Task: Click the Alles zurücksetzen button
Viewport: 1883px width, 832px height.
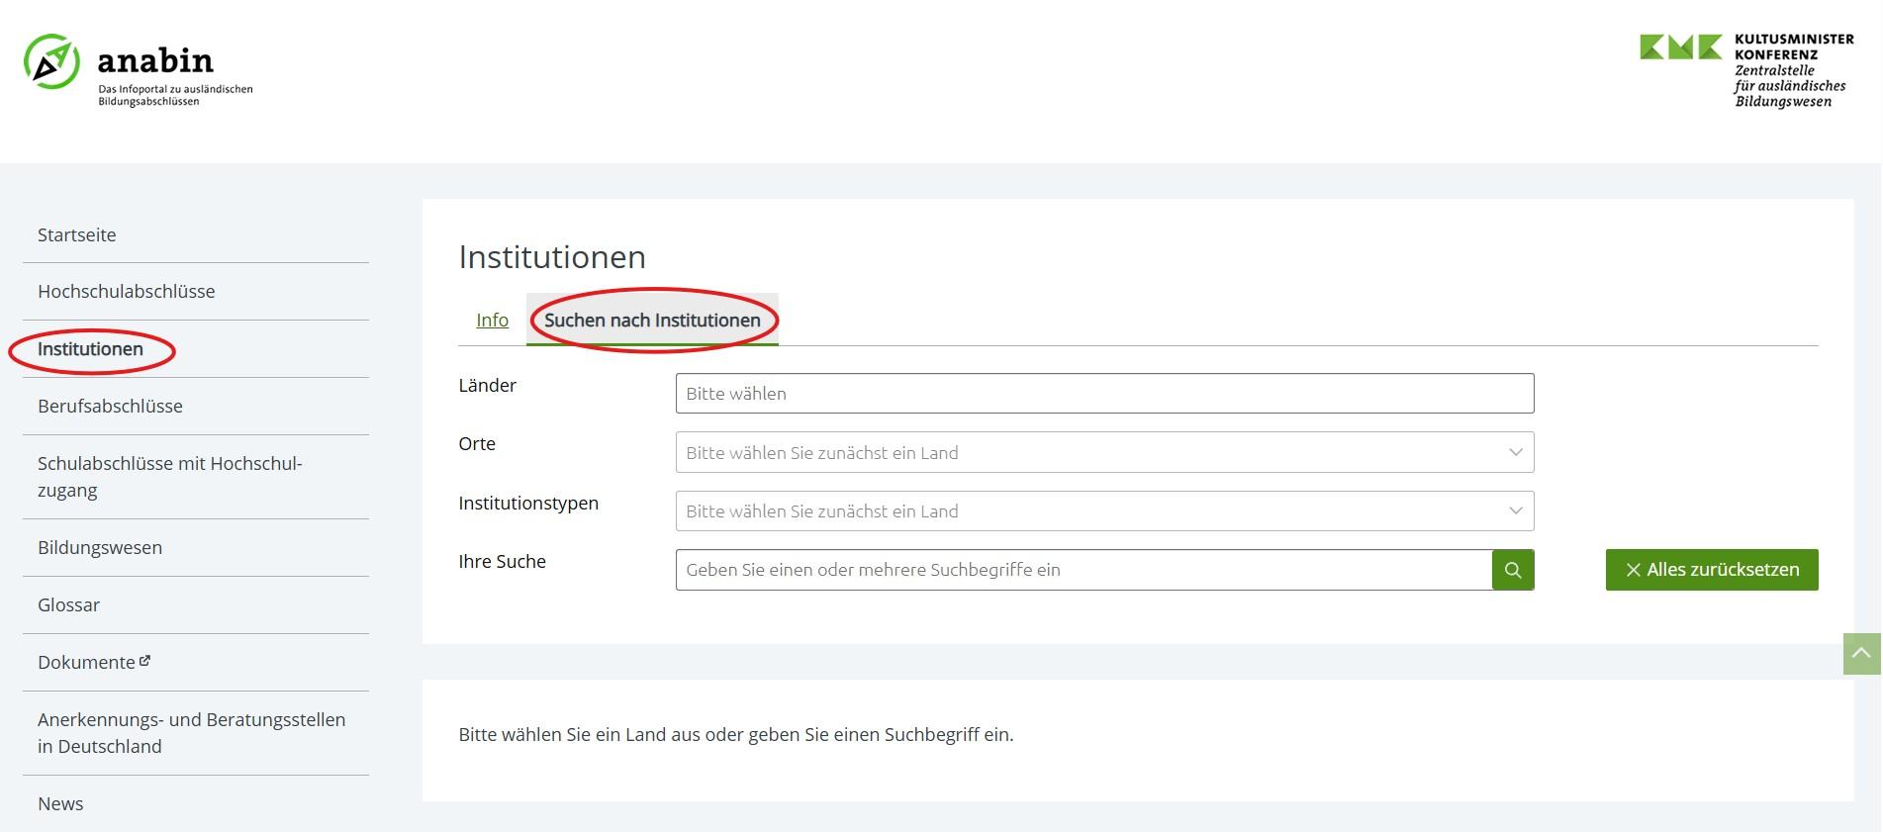Action: tap(1711, 570)
